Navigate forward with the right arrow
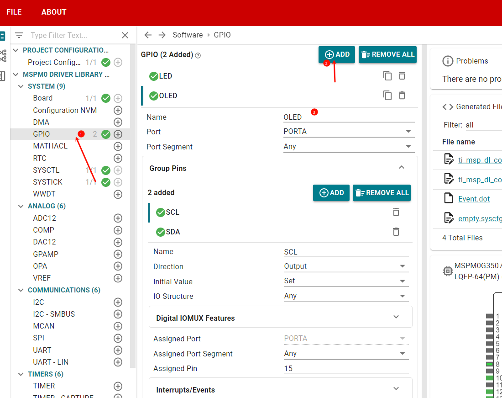 pos(162,35)
